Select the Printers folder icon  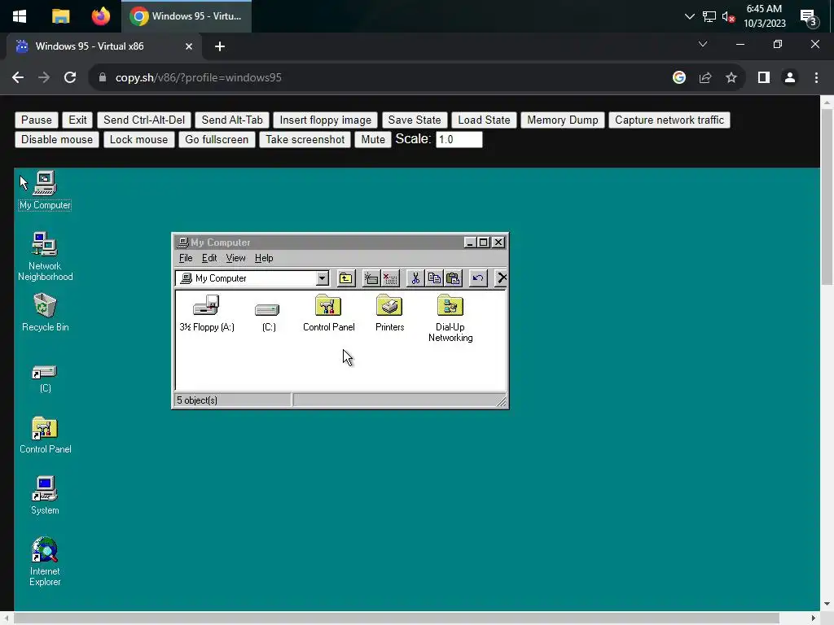coord(389,313)
